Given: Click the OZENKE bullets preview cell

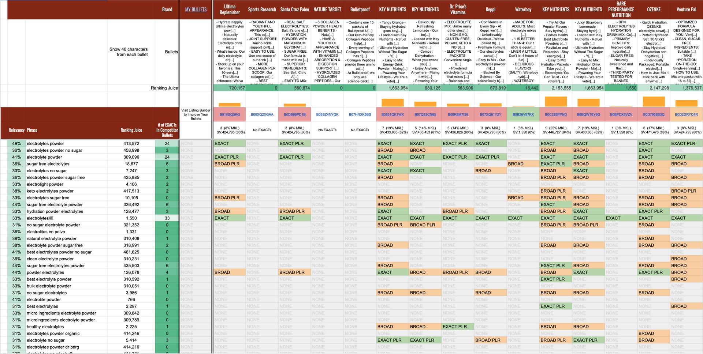Looking at the screenshot, I should [654, 52].
